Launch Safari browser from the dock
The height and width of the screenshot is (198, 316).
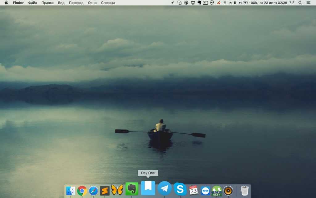coord(94,191)
